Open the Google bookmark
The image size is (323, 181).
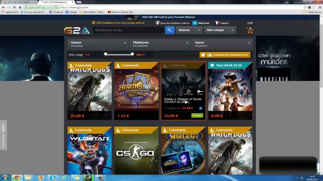(71, 12)
